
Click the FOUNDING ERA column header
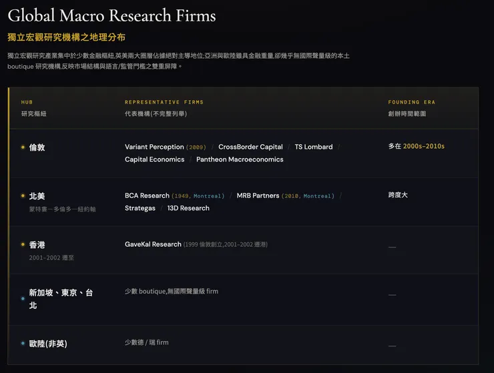[411, 102]
